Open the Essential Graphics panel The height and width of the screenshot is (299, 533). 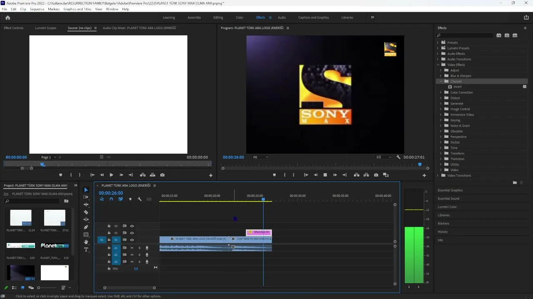click(x=450, y=190)
